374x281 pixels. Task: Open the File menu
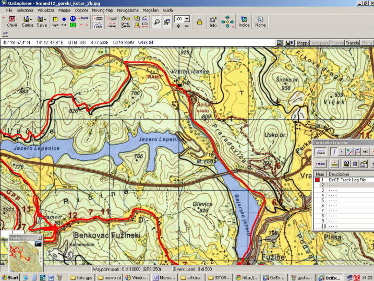[x=9, y=10]
